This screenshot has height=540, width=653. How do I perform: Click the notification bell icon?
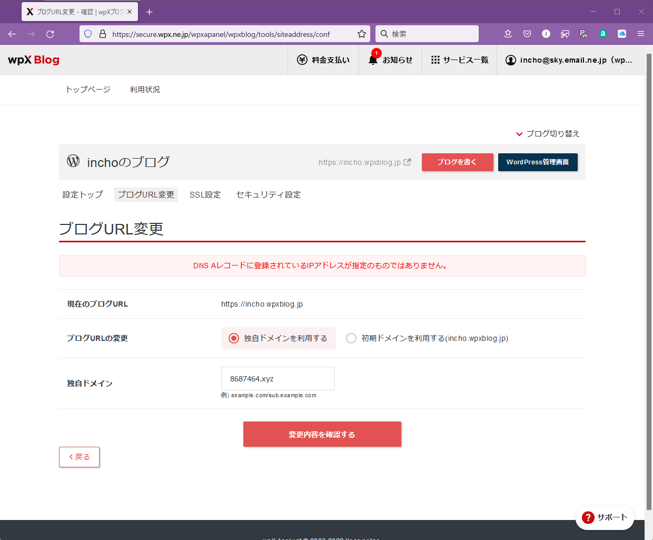click(x=373, y=60)
